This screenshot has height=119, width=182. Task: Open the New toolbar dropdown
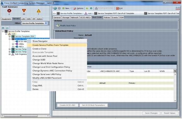tap(67, 8)
